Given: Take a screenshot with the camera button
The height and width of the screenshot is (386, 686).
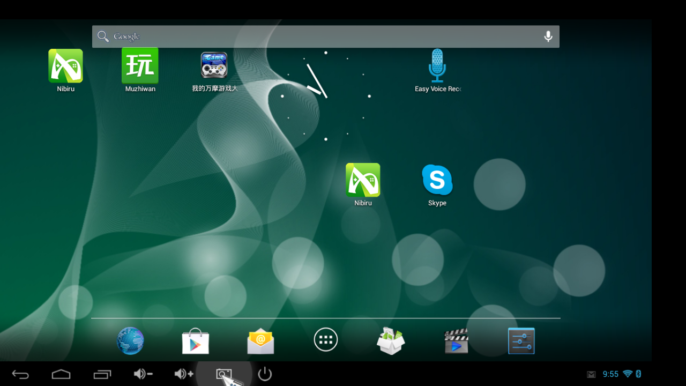Looking at the screenshot, I should (x=224, y=374).
